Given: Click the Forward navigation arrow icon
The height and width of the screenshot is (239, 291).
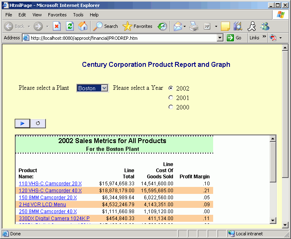Looking at the screenshot, I should coord(38,26).
